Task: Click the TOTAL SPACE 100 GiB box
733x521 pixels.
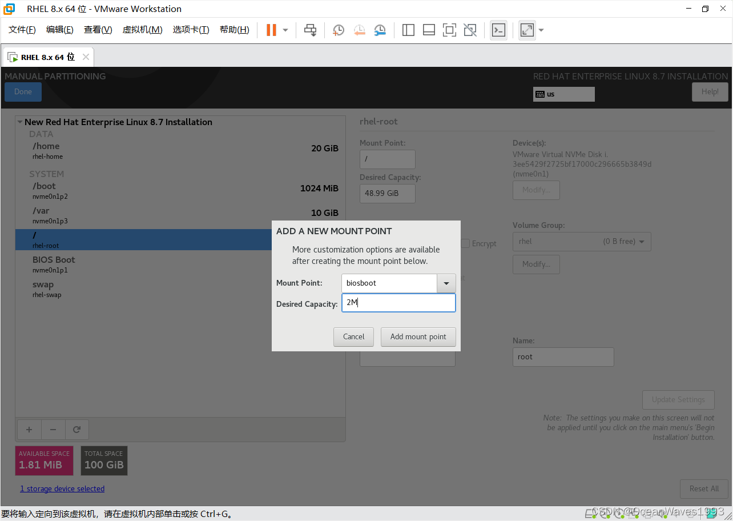Action: (x=104, y=460)
